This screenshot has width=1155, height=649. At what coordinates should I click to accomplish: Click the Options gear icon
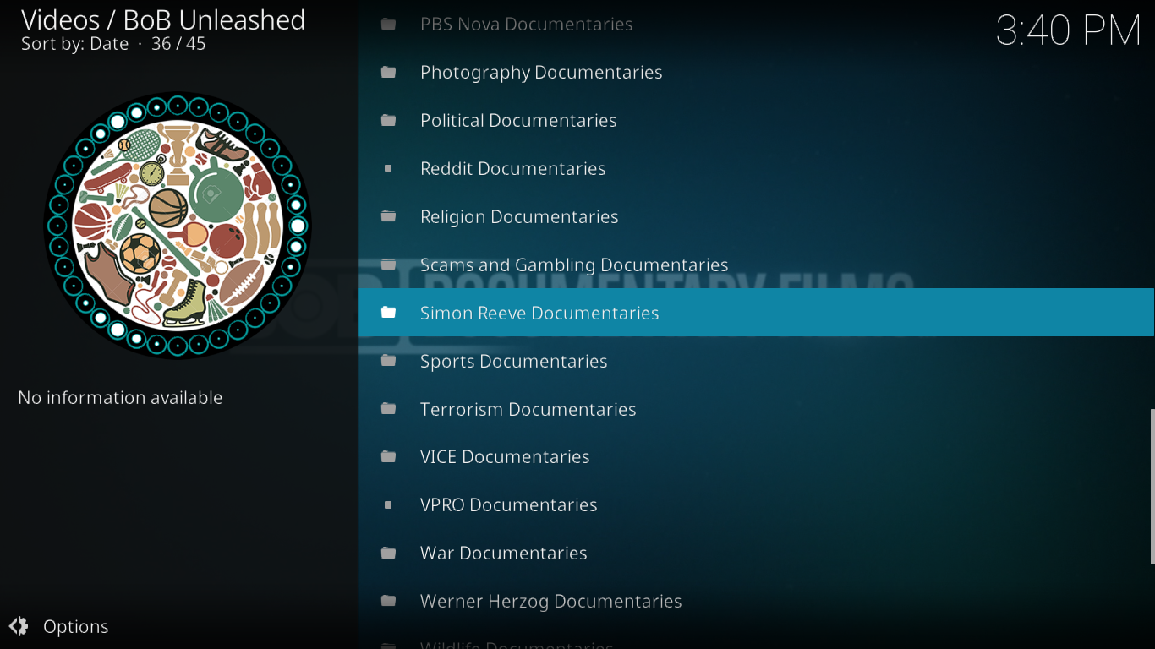(19, 626)
